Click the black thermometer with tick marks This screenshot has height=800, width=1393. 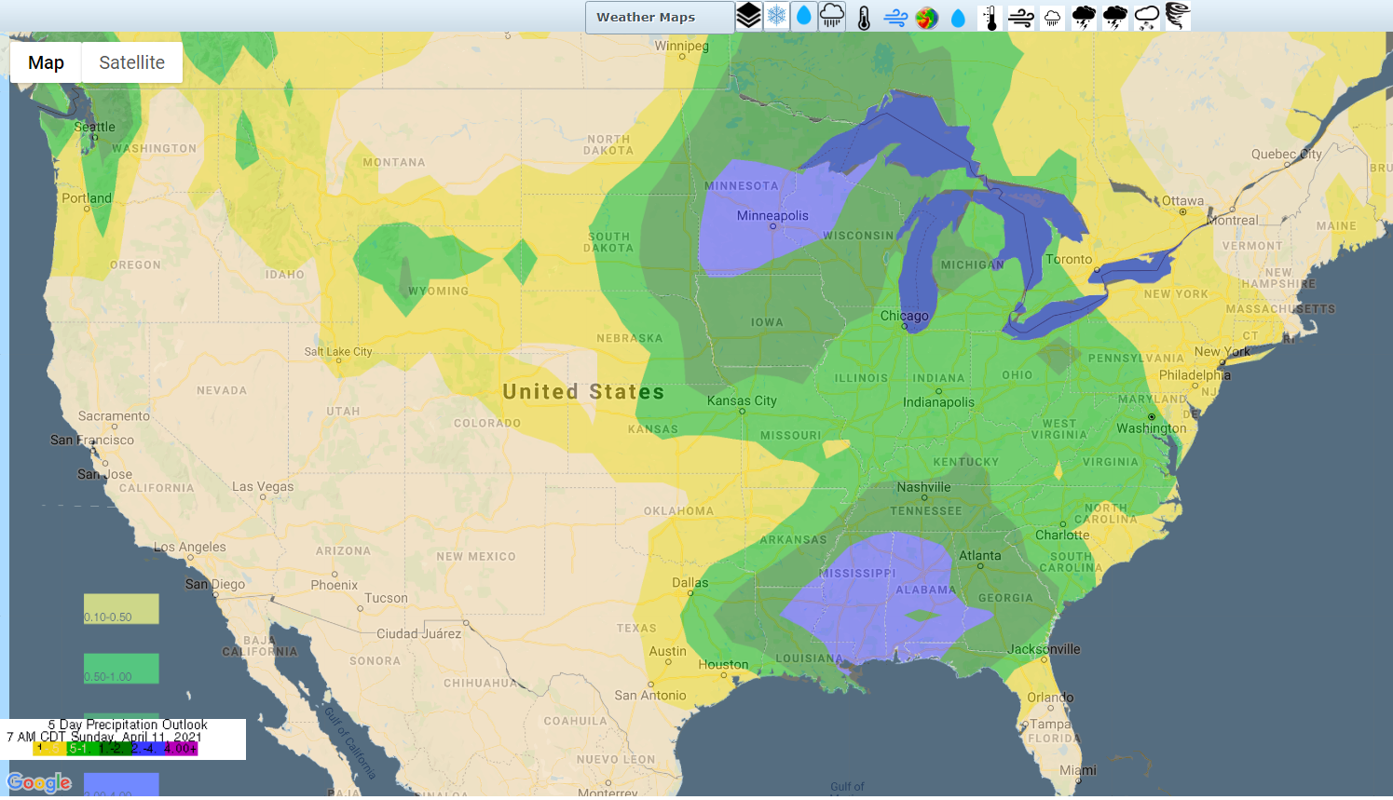pyautogui.click(x=990, y=18)
